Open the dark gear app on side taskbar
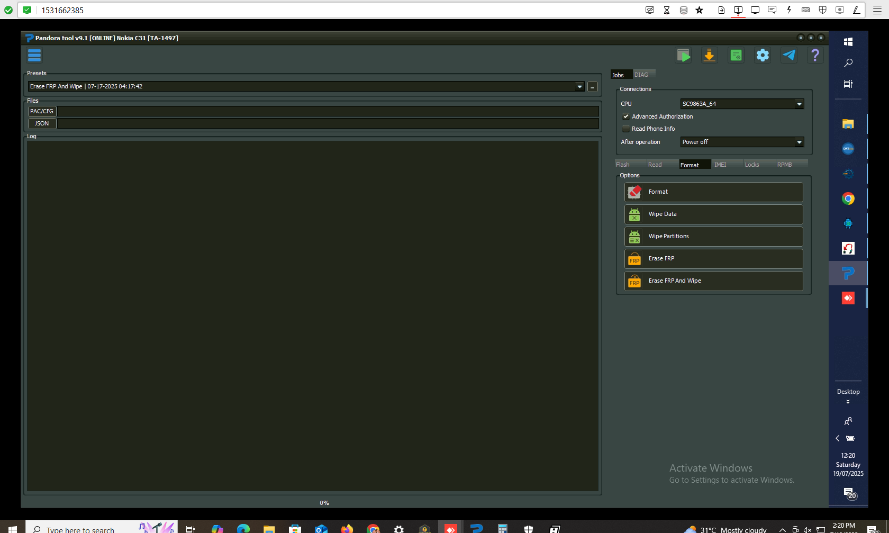Image resolution: width=889 pixels, height=533 pixels. 848,174
